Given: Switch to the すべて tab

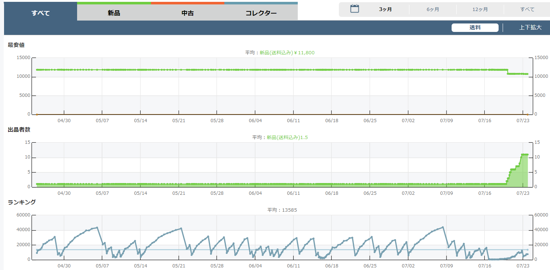Looking at the screenshot, I should (40, 13).
